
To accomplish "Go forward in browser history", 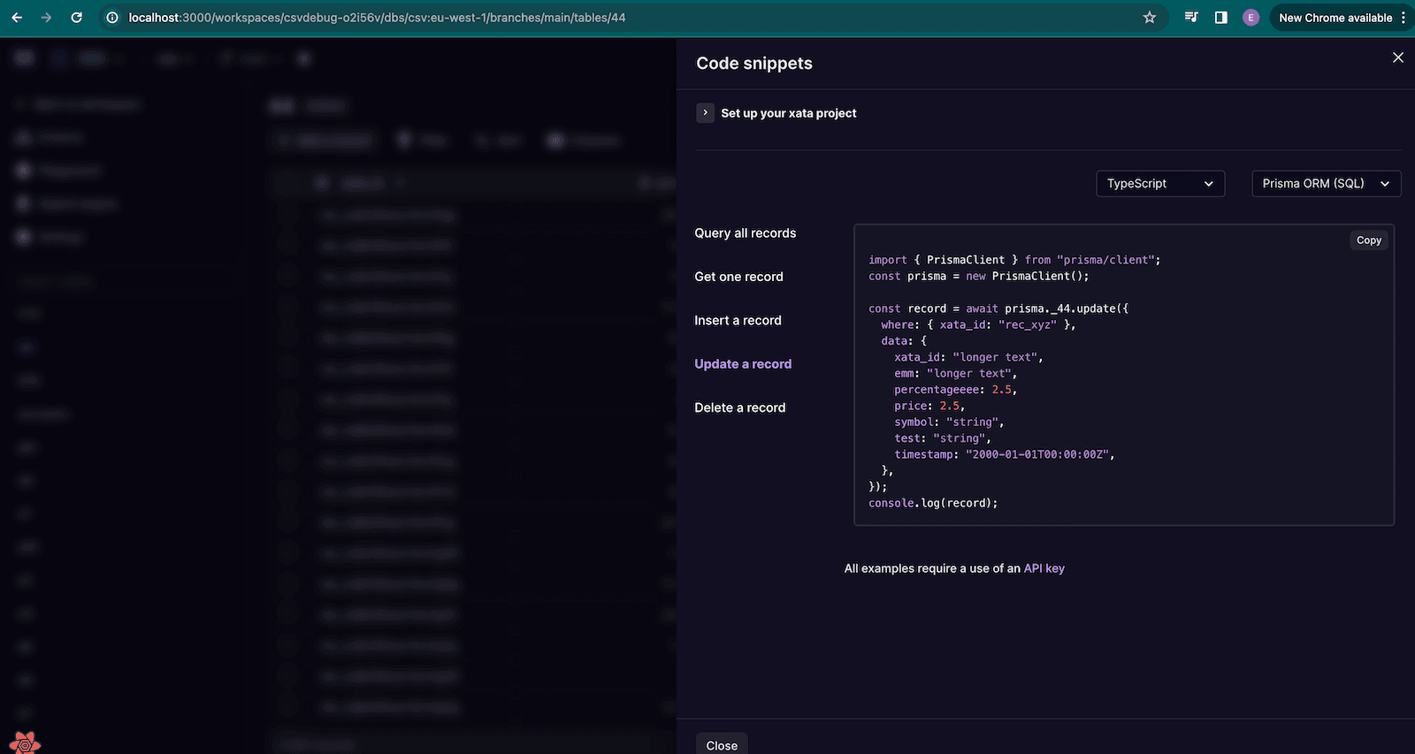I will point(46,18).
